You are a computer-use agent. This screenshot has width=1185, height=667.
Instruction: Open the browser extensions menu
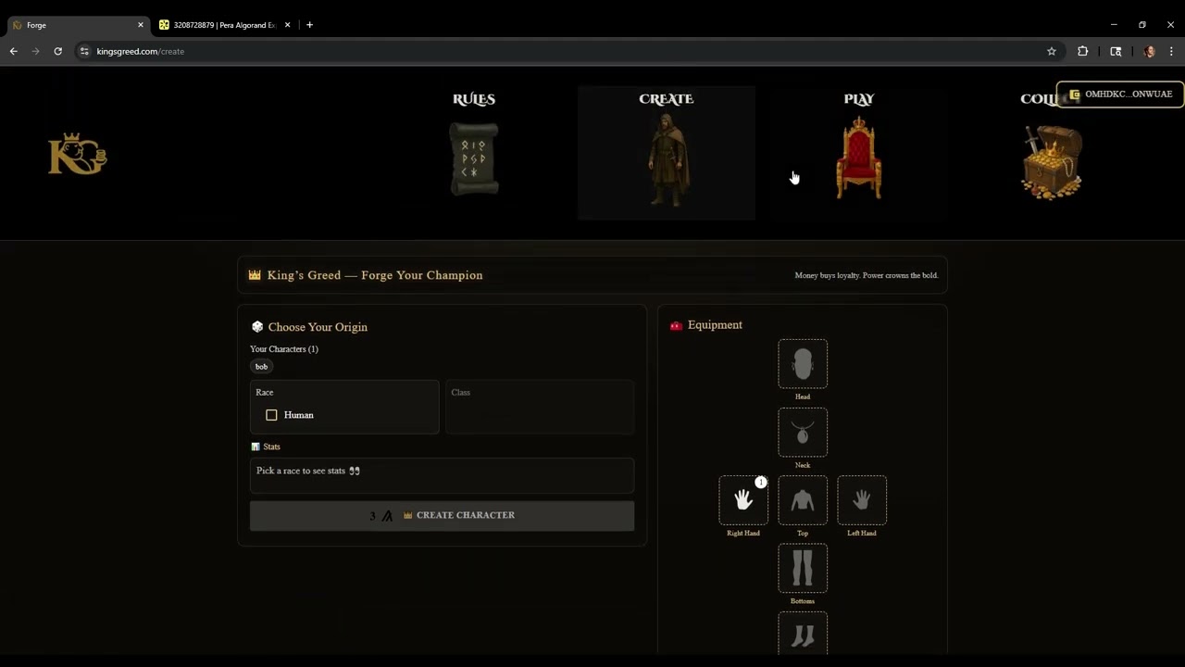pyautogui.click(x=1082, y=51)
